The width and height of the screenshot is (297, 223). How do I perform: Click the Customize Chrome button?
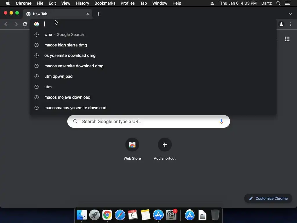coord(268,198)
